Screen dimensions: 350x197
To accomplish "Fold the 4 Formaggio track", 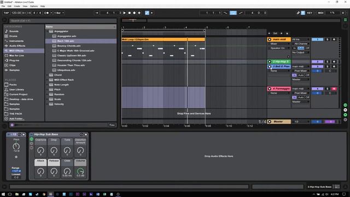I will 270,89.
